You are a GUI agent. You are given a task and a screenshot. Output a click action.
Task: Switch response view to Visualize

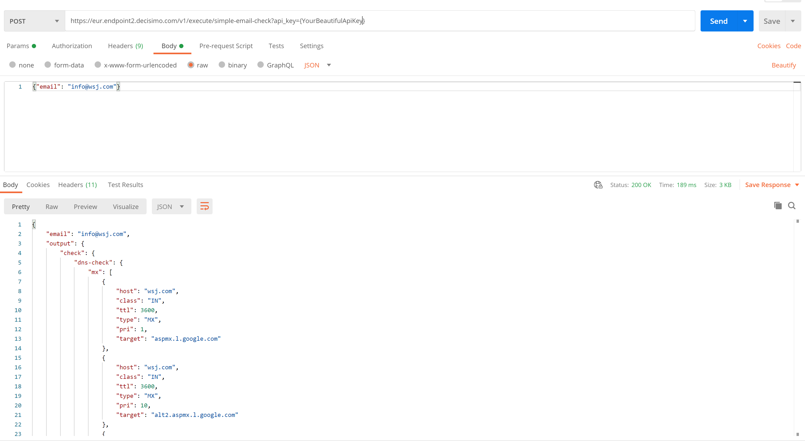click(x=126, y=206)
